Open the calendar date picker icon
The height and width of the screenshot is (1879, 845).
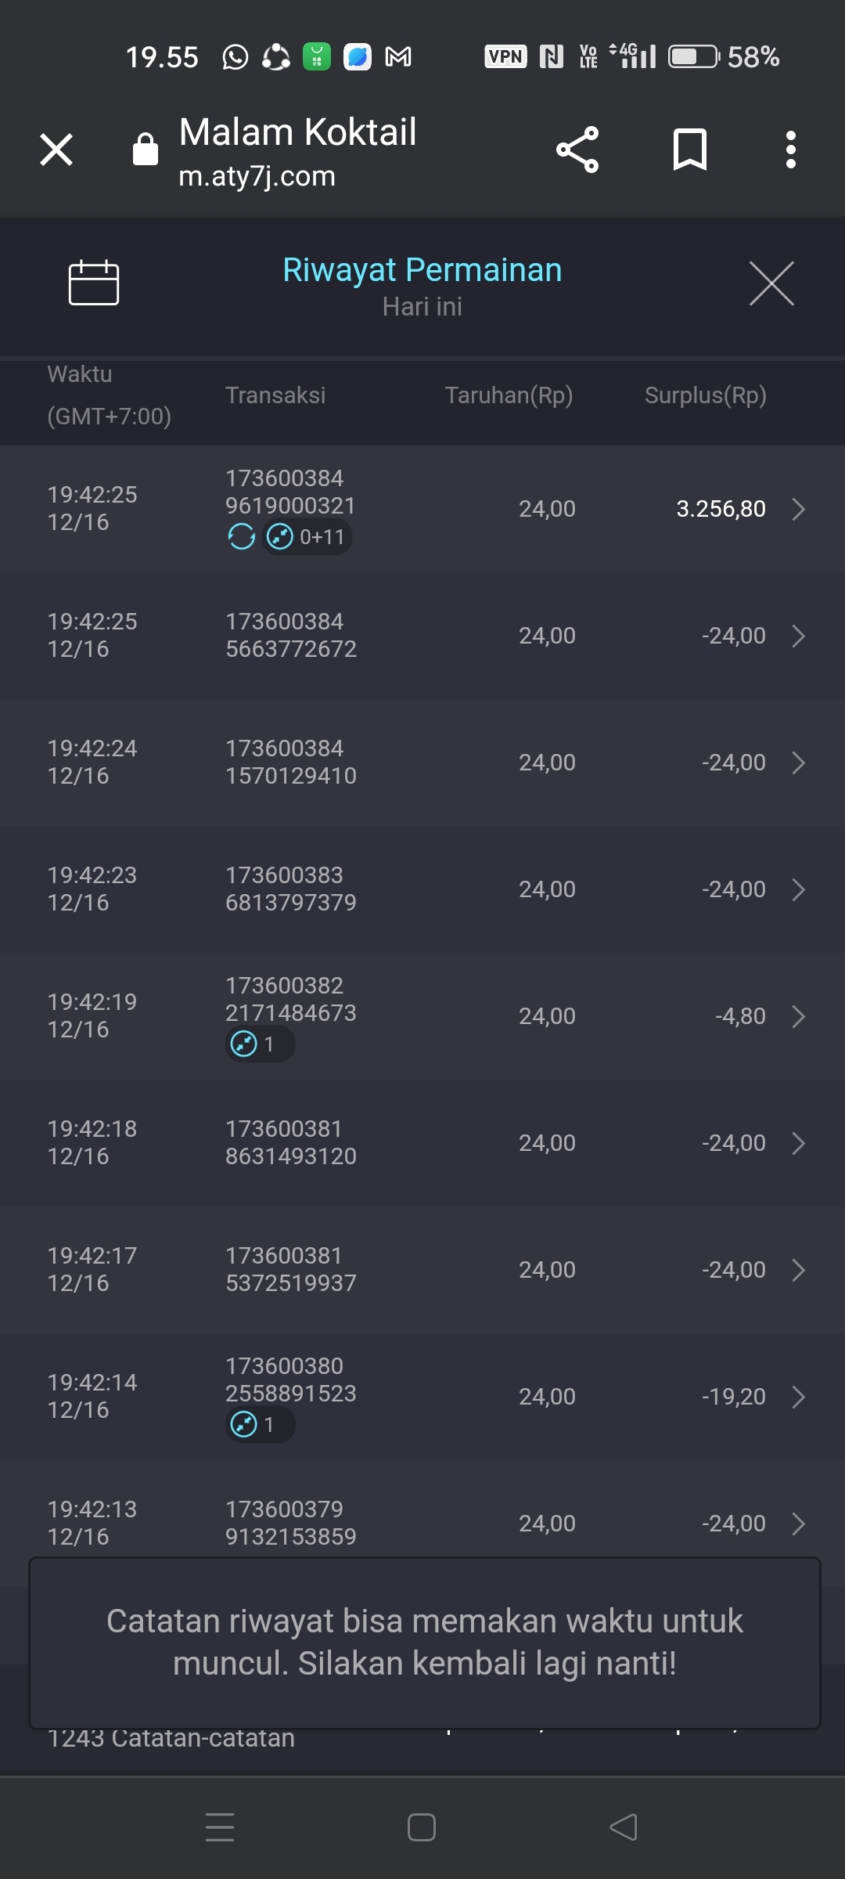click(x=94, y=282)
